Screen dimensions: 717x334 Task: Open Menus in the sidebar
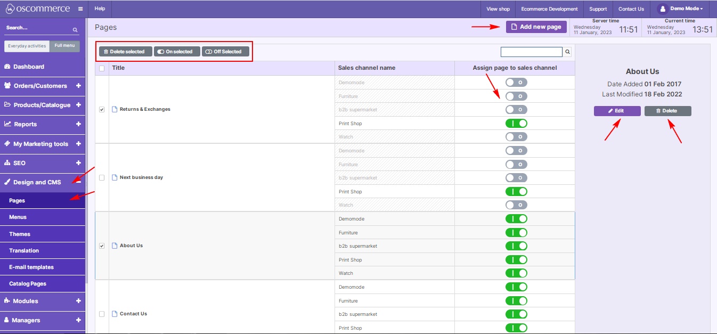(x=43, y=217)
